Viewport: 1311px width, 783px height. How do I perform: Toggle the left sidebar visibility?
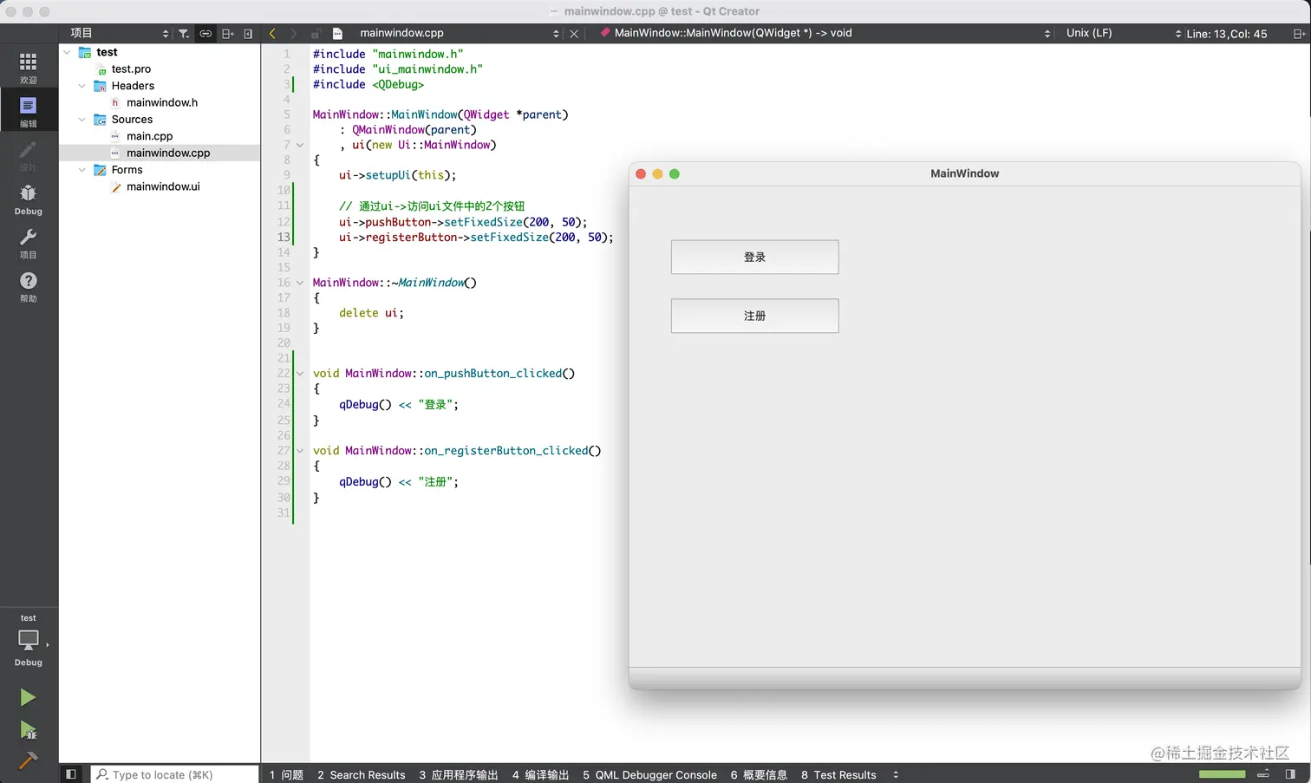(71, 774)
